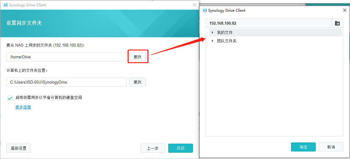The height and width of the screenshot is (159, 350).
Task: Click 更改 button for local folder location
Action: point(138,82)
